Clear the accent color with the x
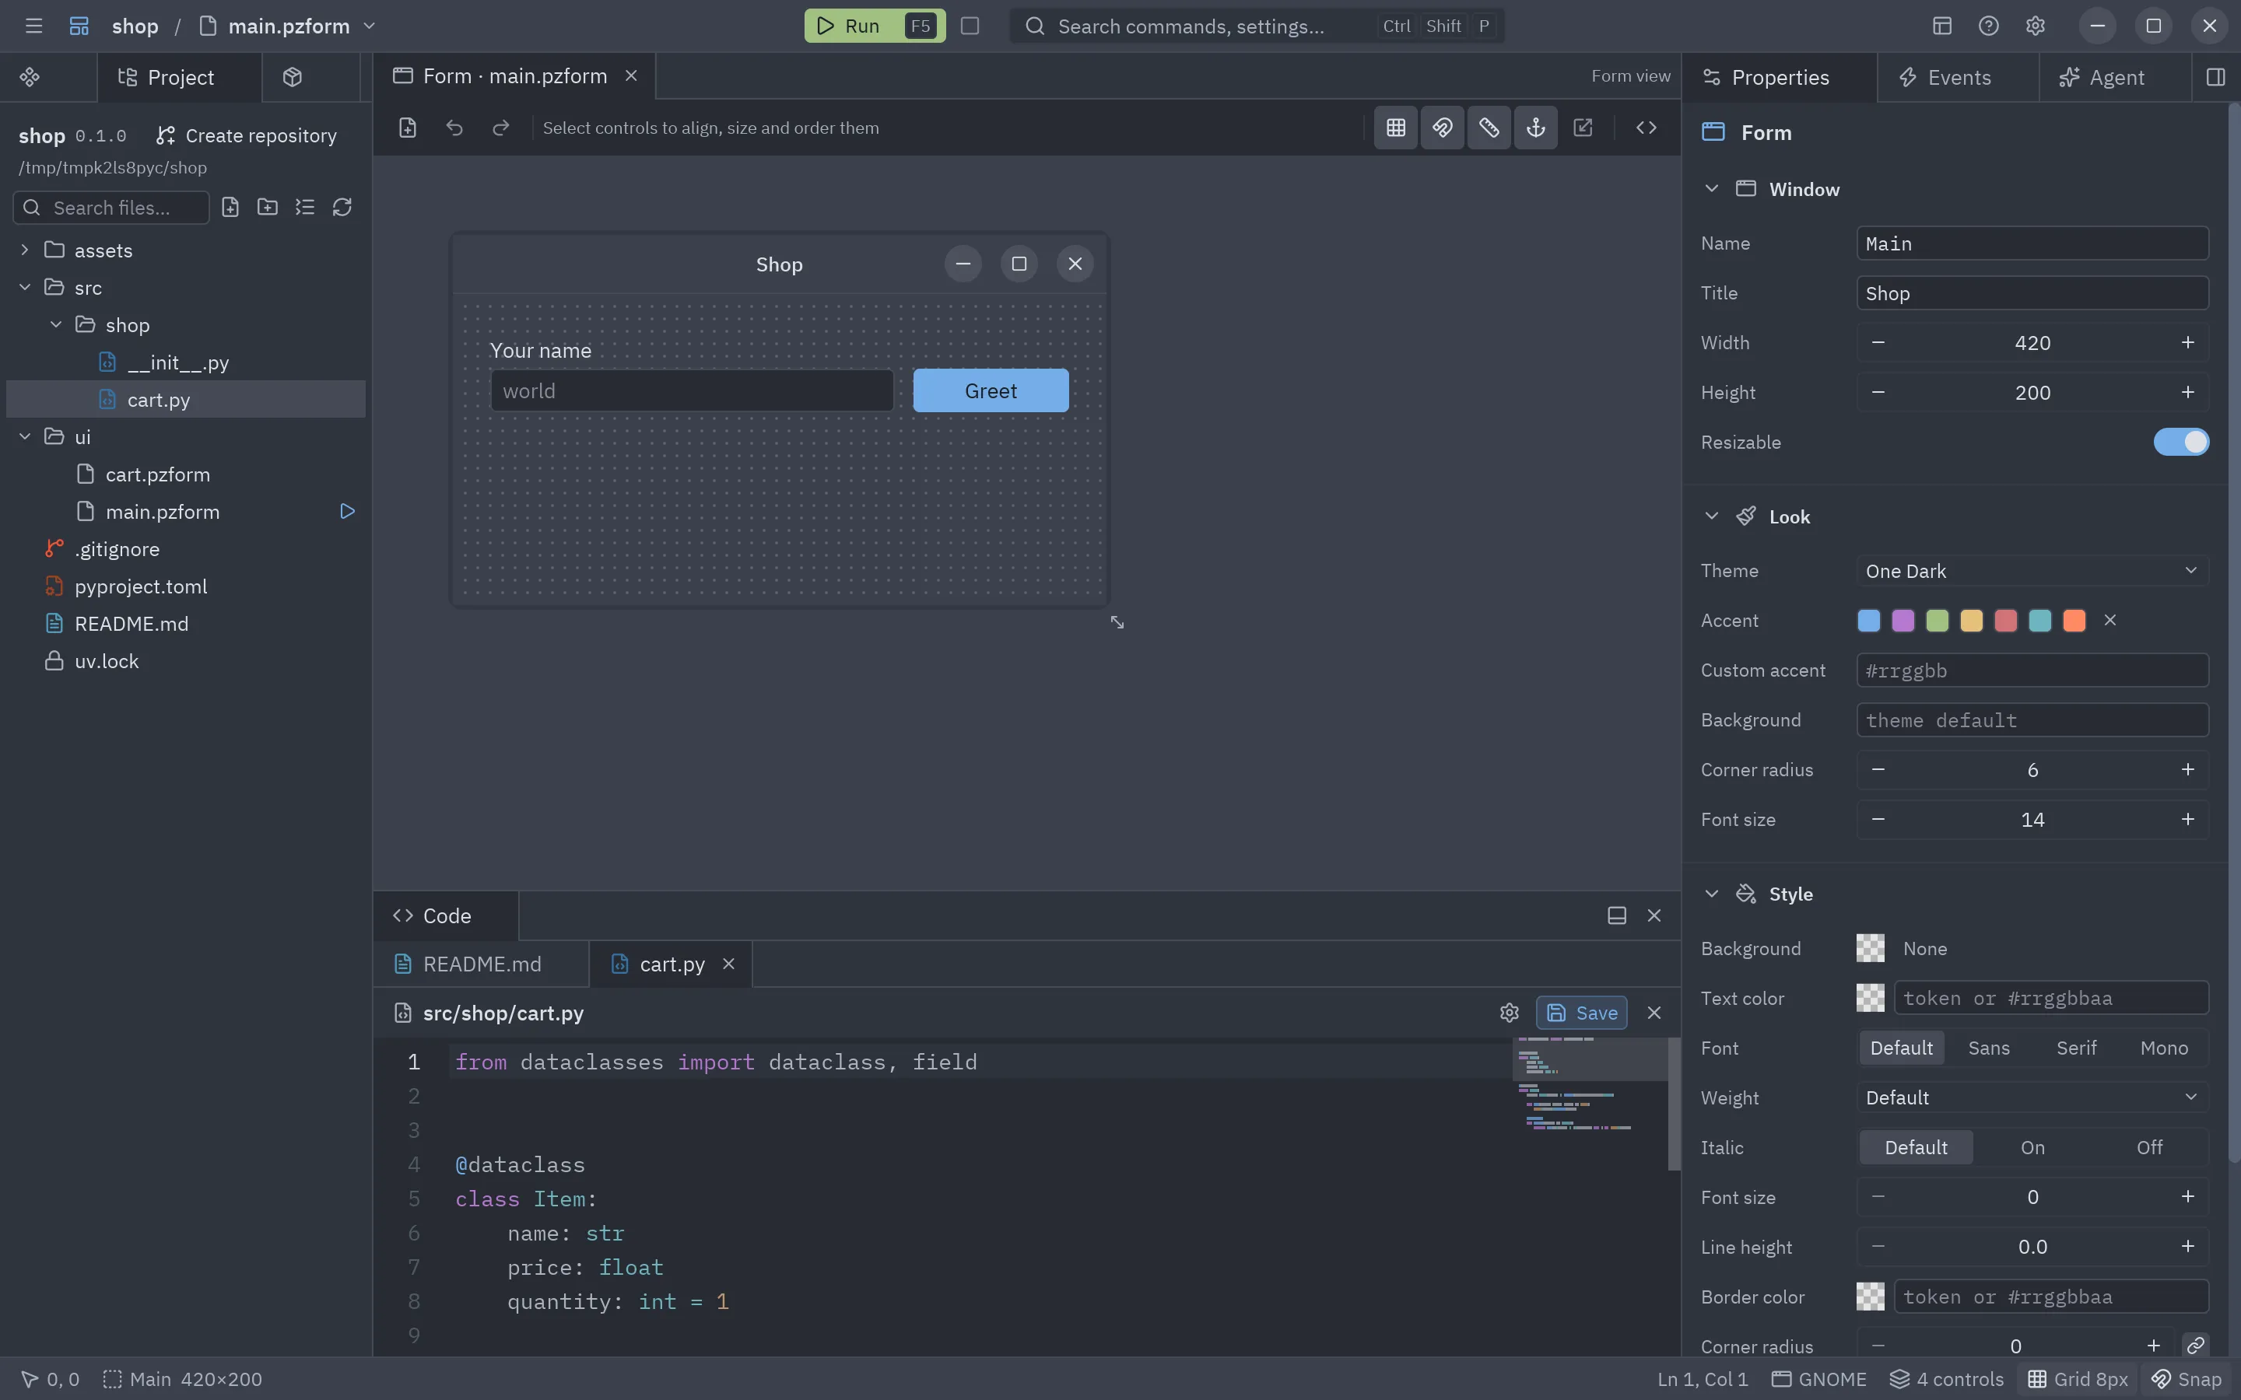The image size is (2241, 1400). 2110,621
